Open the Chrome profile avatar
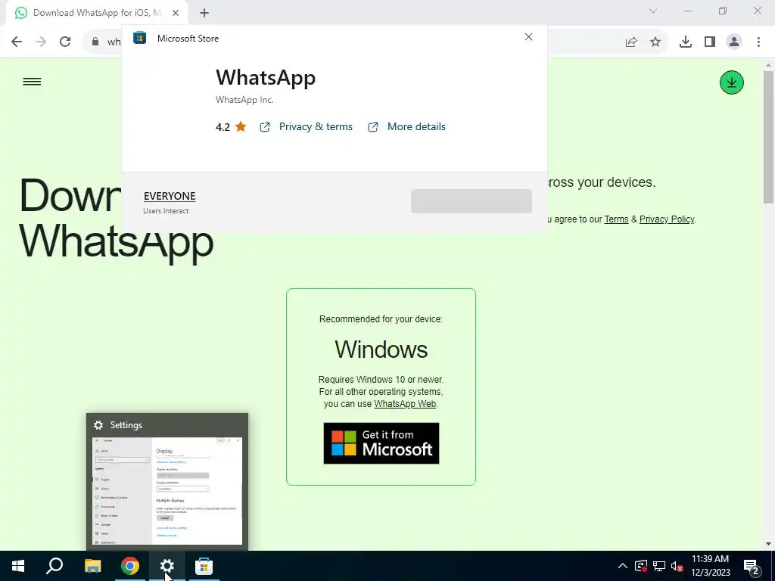 click(734, 42)
